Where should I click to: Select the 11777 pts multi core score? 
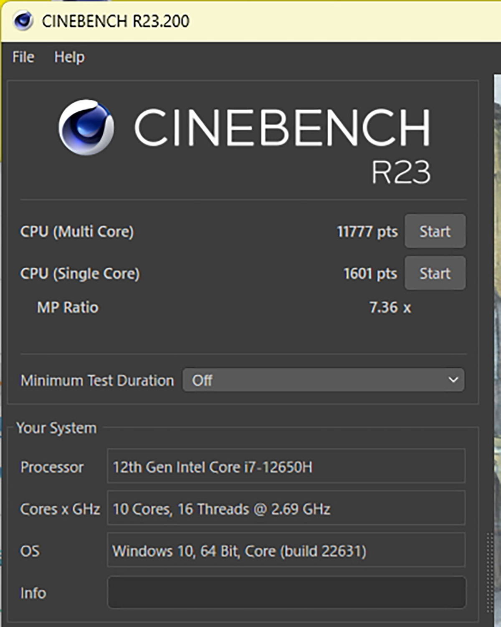(x=367, y=232)
